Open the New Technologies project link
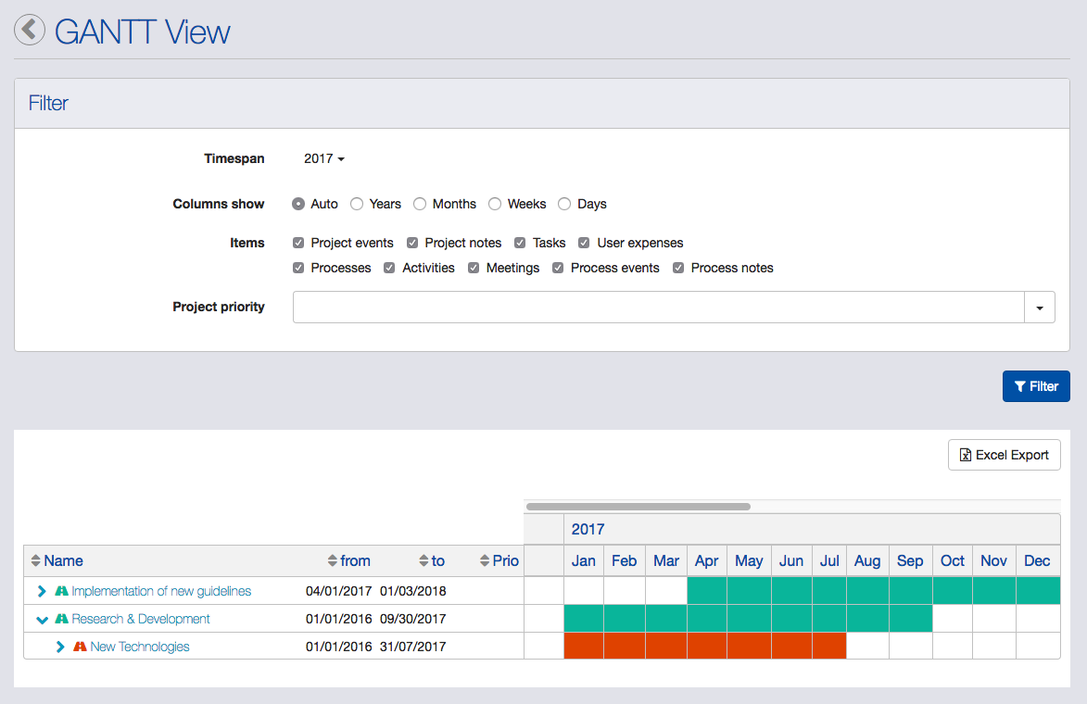 click(140, 647)
